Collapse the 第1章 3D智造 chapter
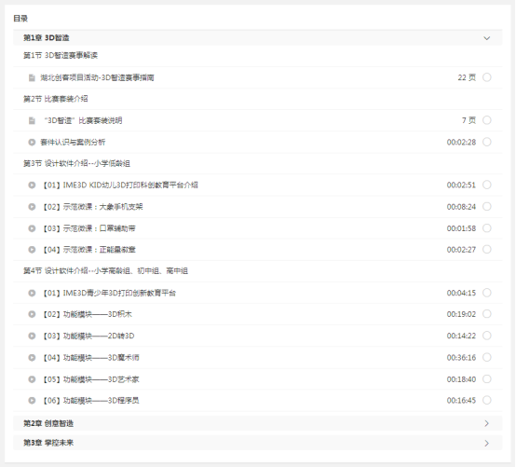516x467 pixels. (x=487, y=38)
